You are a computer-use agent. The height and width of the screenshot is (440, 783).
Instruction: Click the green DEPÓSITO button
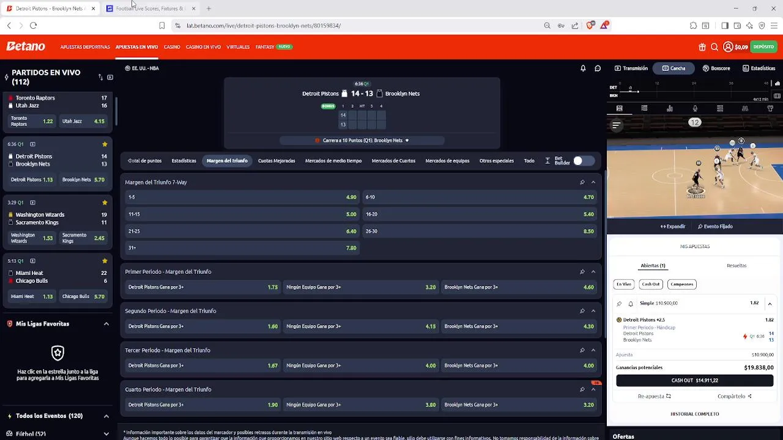(x=763, y=47)
